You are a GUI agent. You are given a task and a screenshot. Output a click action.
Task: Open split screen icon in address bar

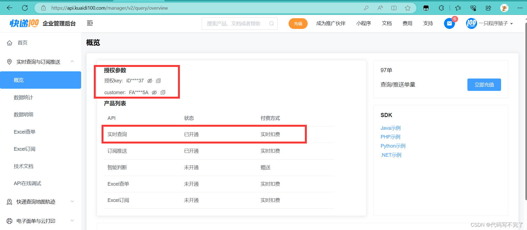click(394, 8)
